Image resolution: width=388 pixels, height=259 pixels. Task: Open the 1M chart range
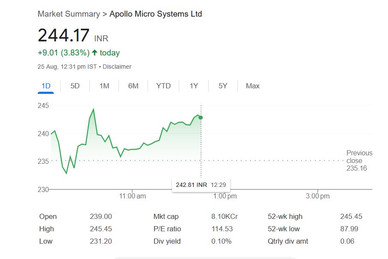pos(104,86)
